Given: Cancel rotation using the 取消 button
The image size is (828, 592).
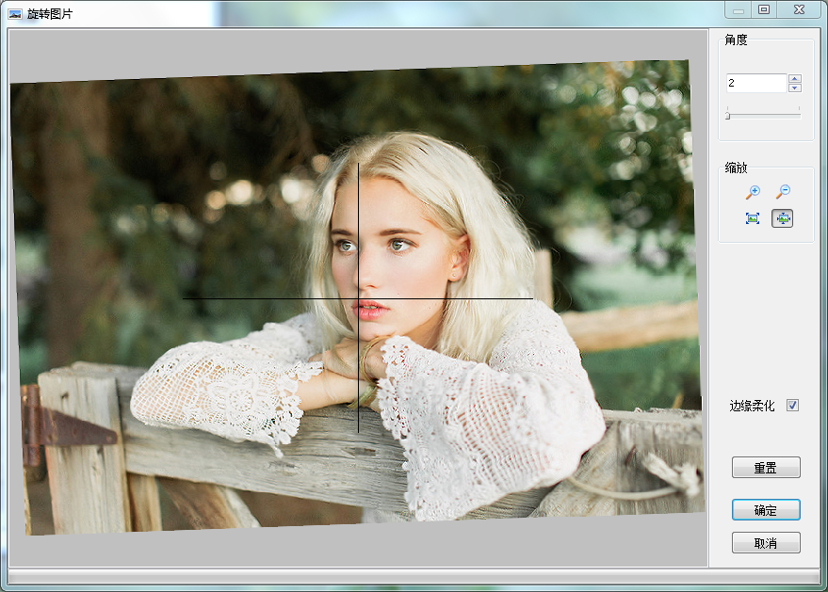Looking at the screenshot, I should click(766, 543).
